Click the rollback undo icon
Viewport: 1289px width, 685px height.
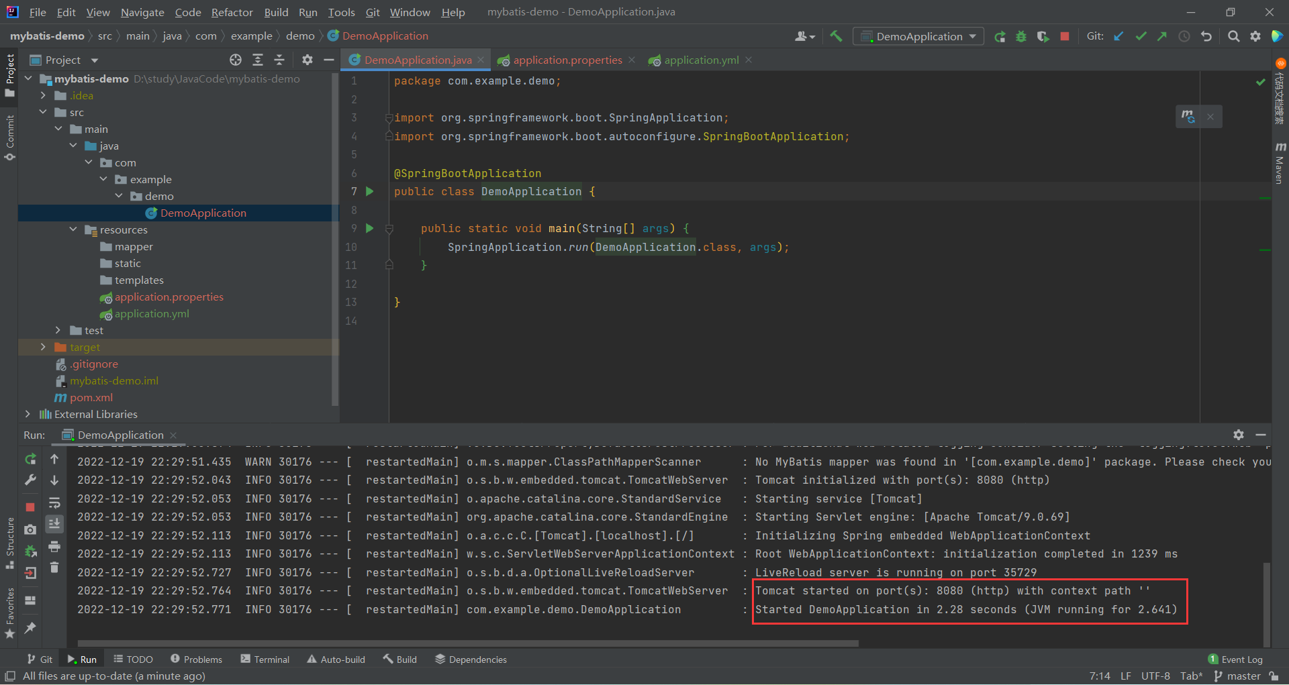1206,36
